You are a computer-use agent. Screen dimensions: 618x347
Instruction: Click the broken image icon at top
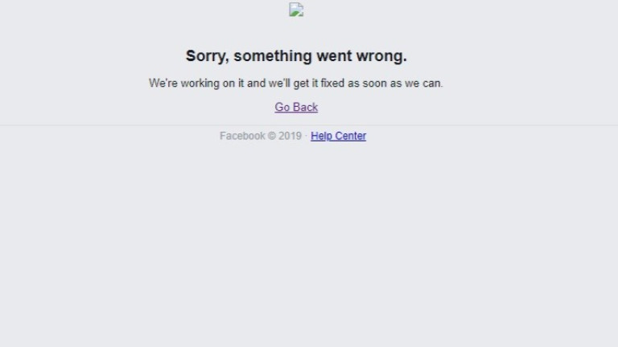tap(296, 10)
